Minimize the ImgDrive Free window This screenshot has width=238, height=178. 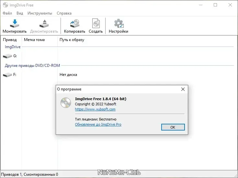201,5
